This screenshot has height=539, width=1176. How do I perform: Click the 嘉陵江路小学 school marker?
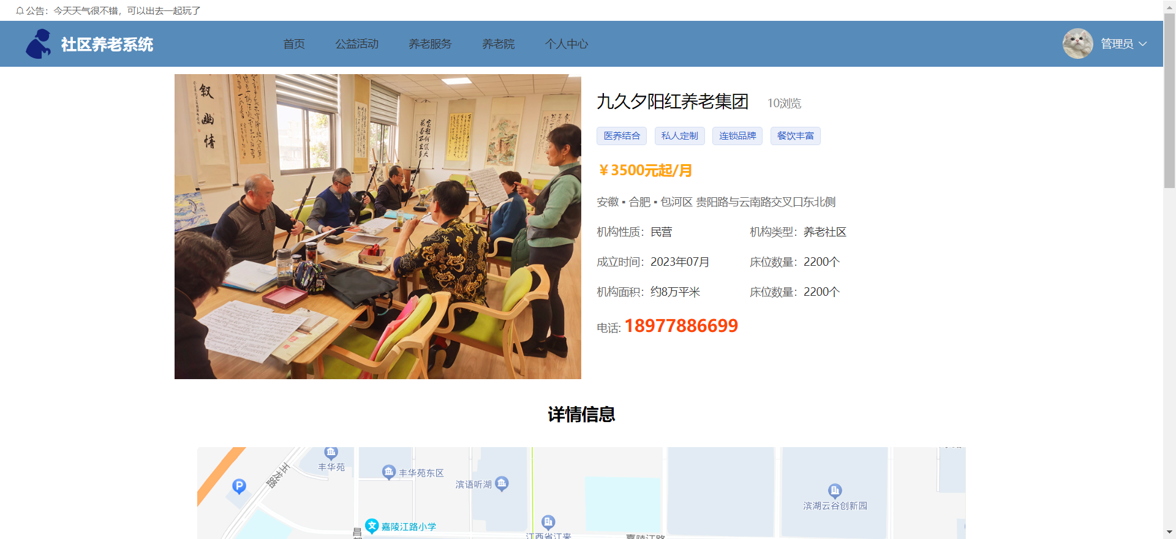(372, 526)
